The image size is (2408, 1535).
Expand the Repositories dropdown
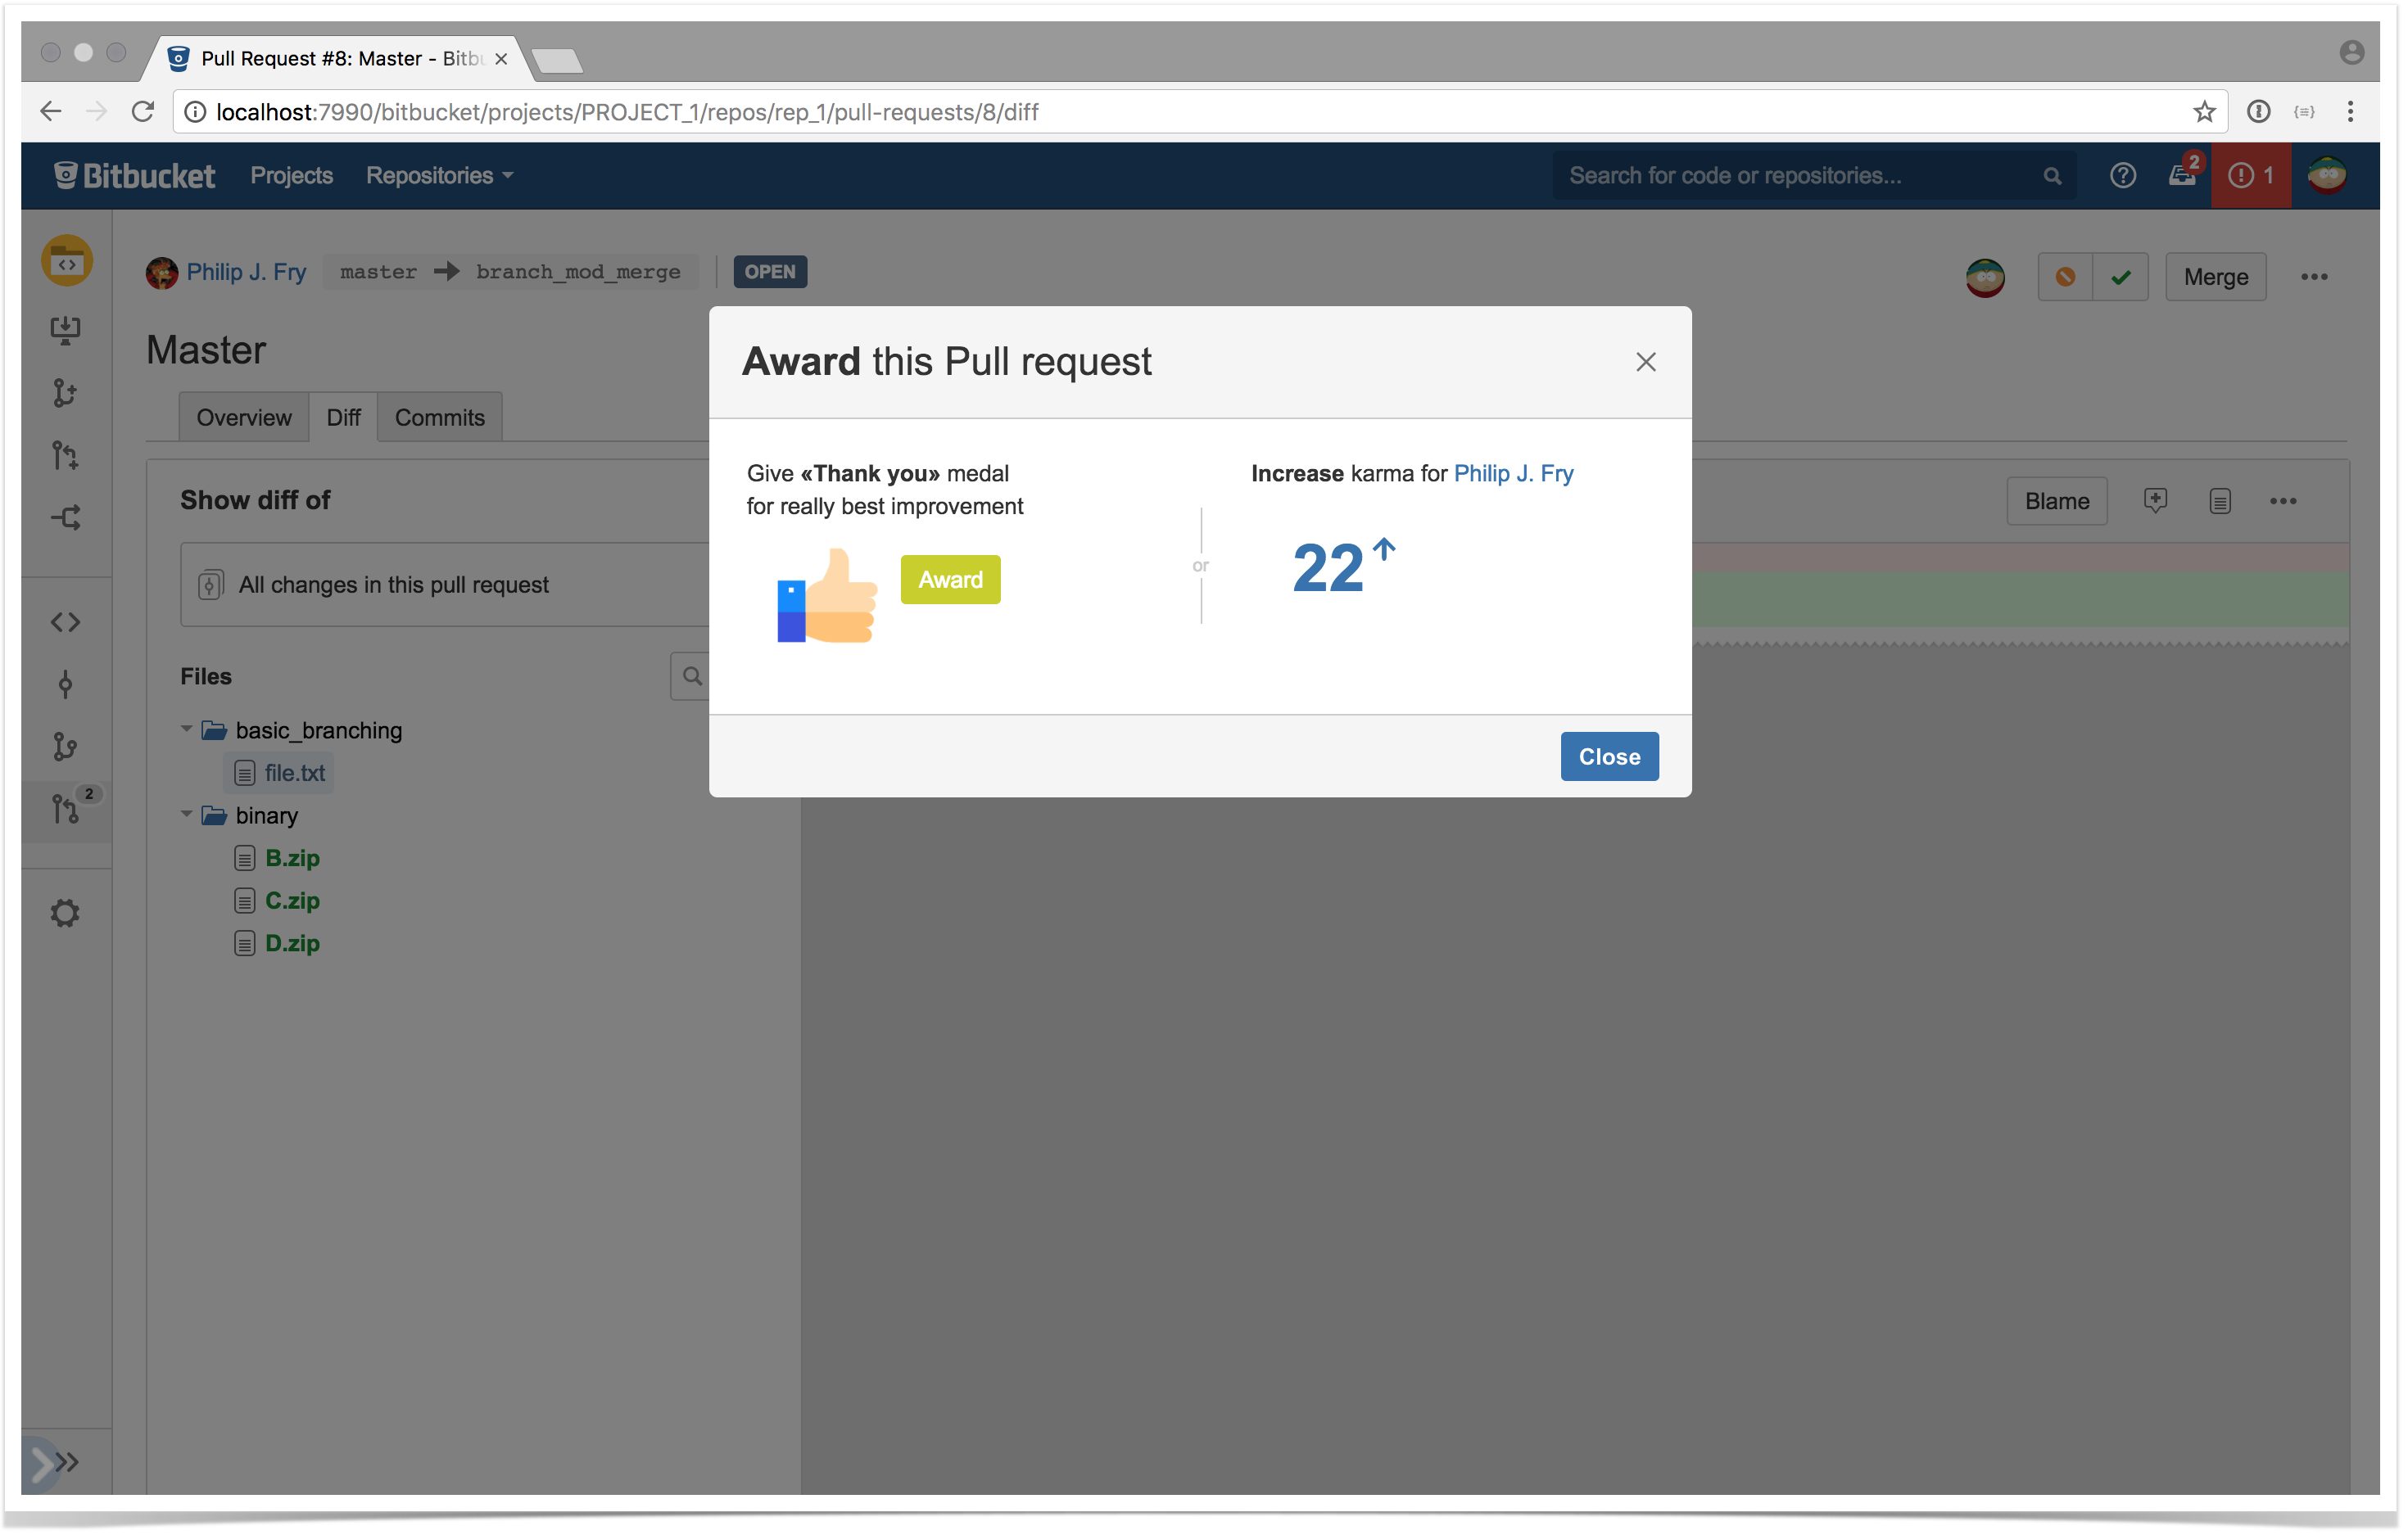coord(439,176)
